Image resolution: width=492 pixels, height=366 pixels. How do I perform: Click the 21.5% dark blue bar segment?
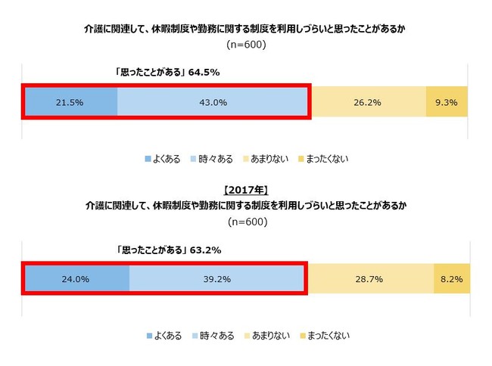pyautogui.click(x=71, y=102)
